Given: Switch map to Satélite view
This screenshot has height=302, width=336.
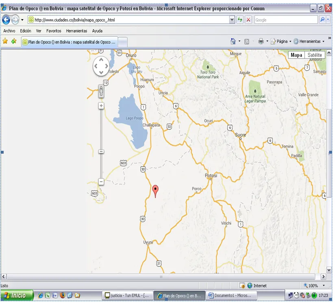Looking at the screenshot, I should point(315,55).
